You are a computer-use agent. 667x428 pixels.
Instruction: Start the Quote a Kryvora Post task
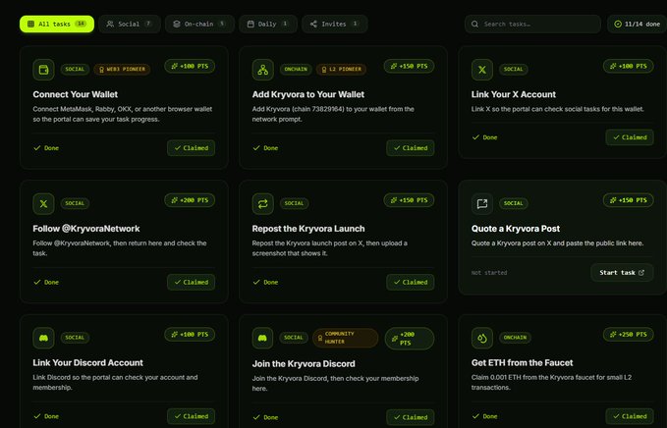click(x=622, y=273)
